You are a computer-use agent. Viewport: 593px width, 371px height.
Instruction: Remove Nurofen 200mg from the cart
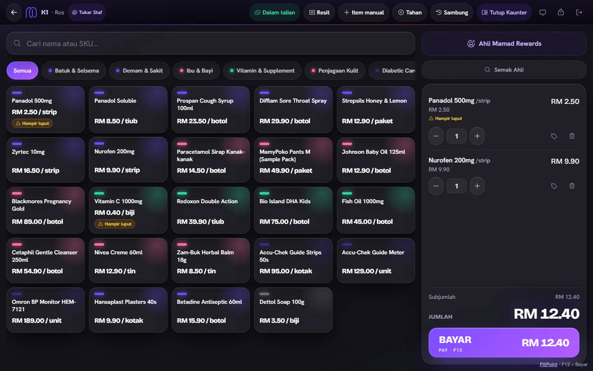point(572,186)
